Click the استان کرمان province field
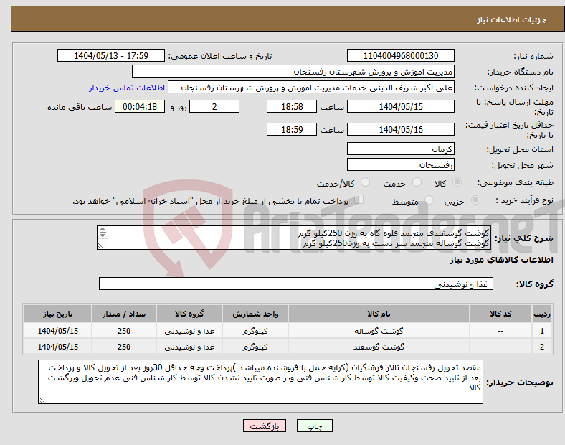Image resolution: width=565 pixels, height=445 pixels. click(400, 149)
